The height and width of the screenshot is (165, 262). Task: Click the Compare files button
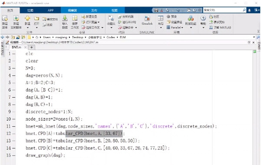pyautogui.click(x=48, y=25)
